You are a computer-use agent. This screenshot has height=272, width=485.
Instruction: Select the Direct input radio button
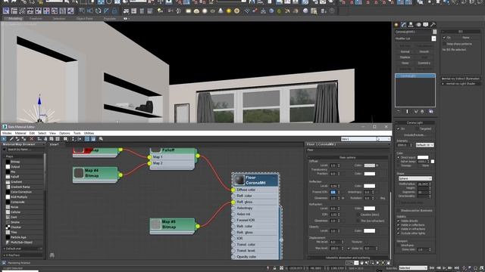pyautogui.click(x=399, y=157)
